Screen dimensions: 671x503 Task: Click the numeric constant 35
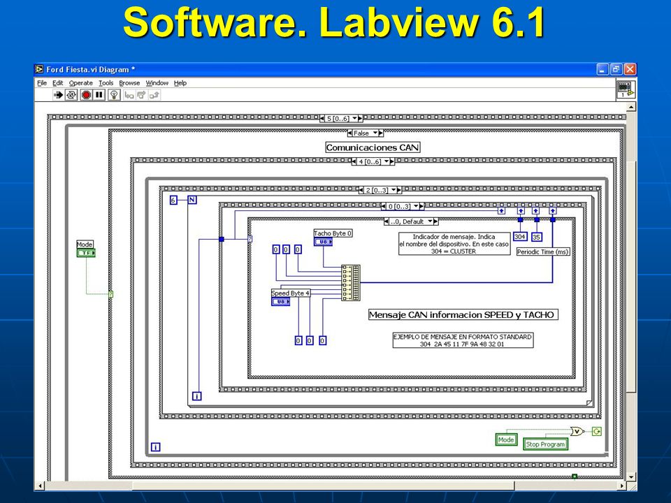537,237
